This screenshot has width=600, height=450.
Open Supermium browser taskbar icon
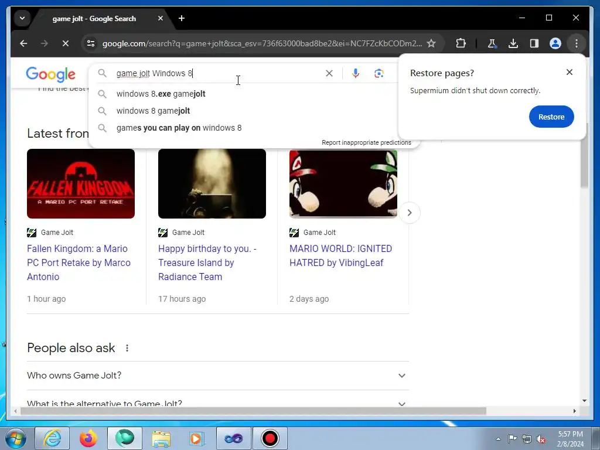pyautogui.click(x=125, y=438)
